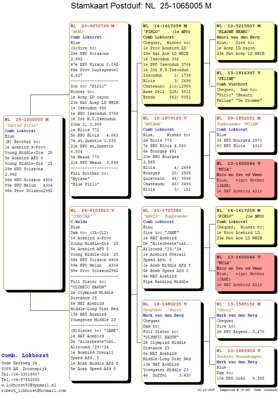
Task: Open the robert_lokhorst@hotmail.com email address
Action: point(33,390)
